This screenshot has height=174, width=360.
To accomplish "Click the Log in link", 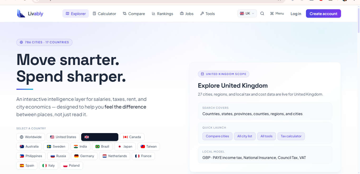I will 296,14.
